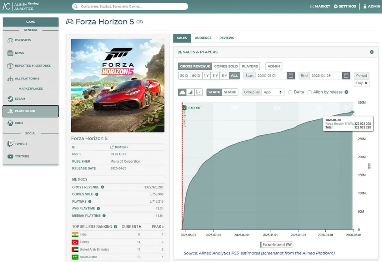Click the Forza Horizon 5 link icon beside title
The width and height of the screenshot is (382, 262).
click(140, 22)
